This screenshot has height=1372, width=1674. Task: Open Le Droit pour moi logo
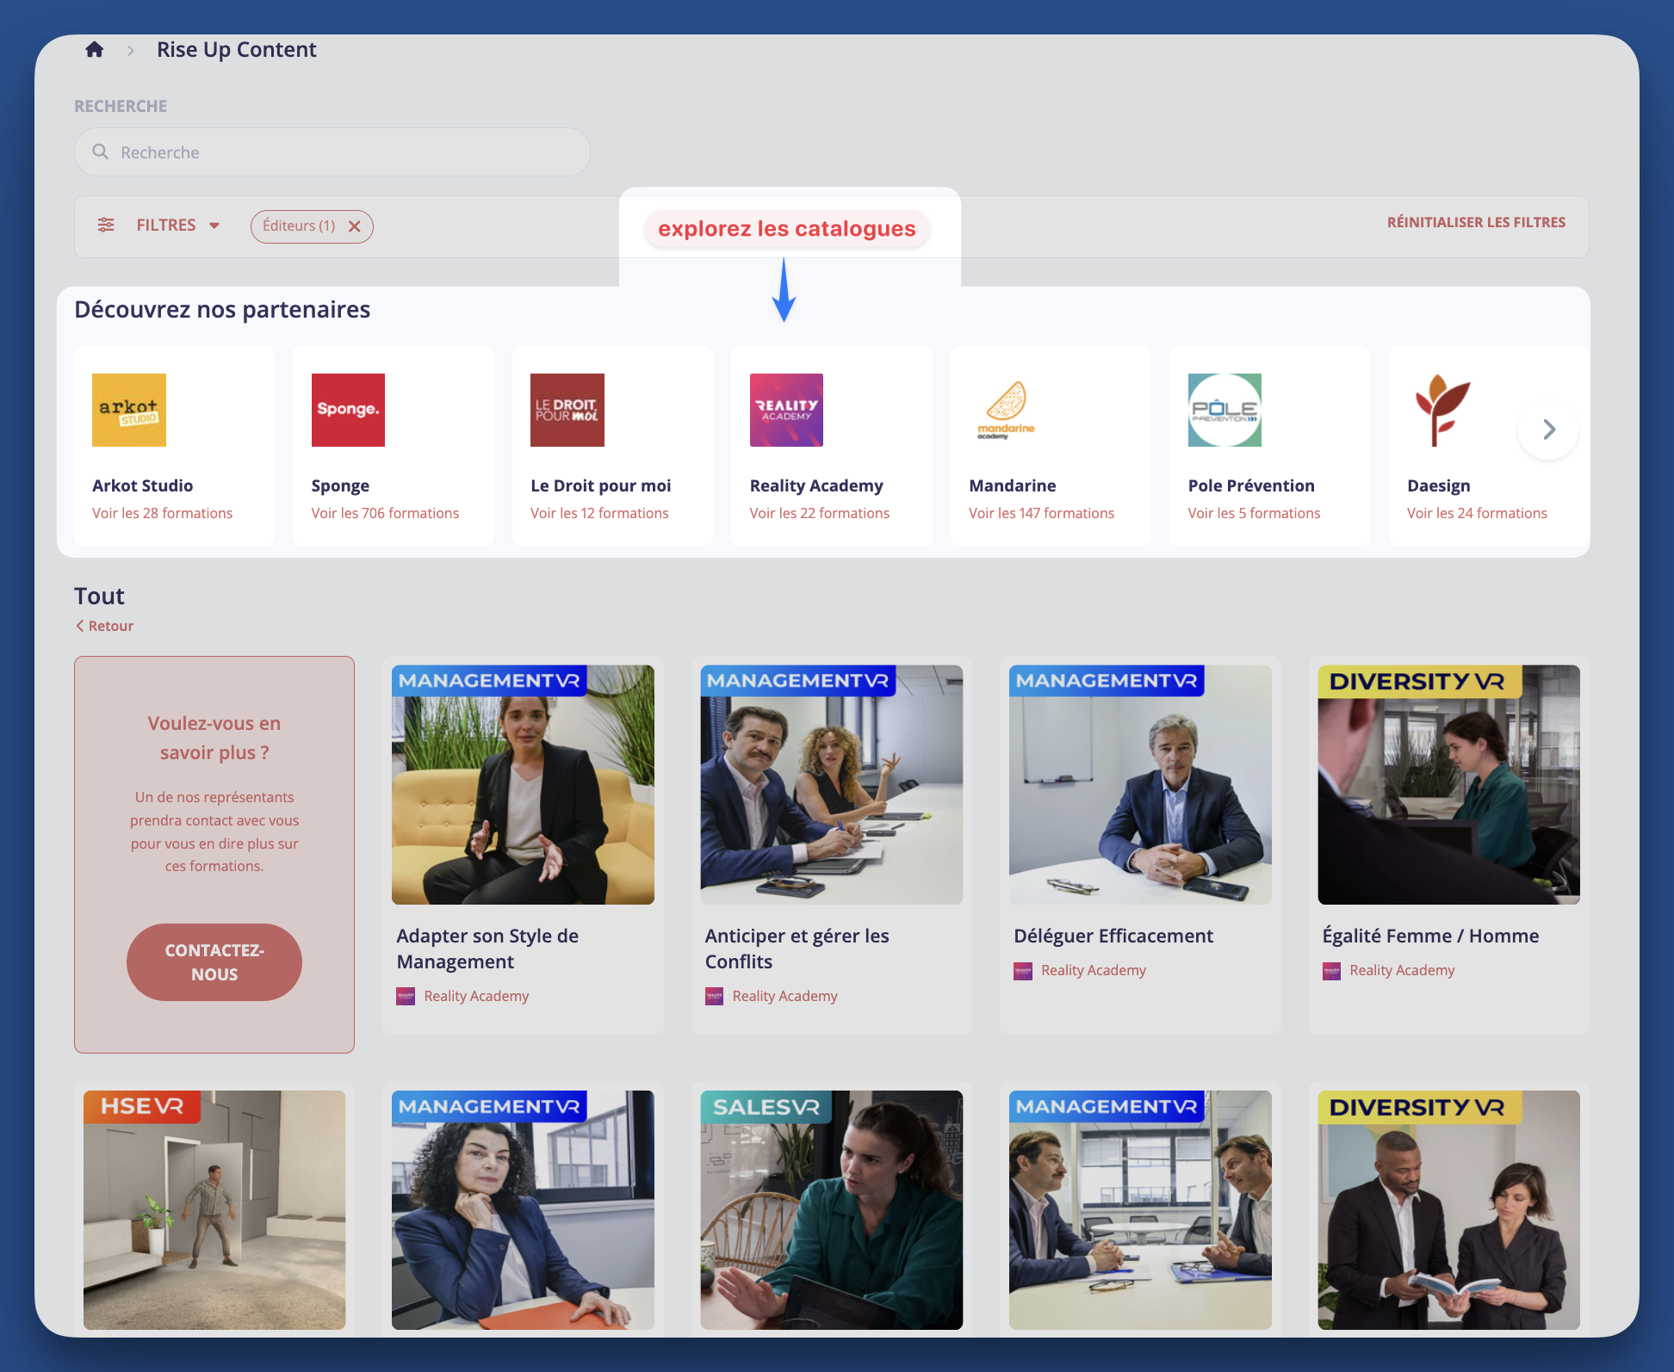tap(567, 410)
